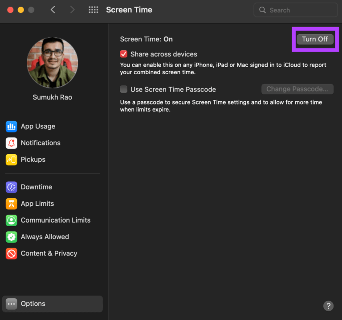Click the Options ellipsis icon

pyautogui.click(x=11, y=304)
